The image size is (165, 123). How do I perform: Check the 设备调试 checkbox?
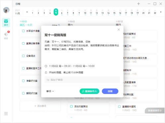pos(23,56)
